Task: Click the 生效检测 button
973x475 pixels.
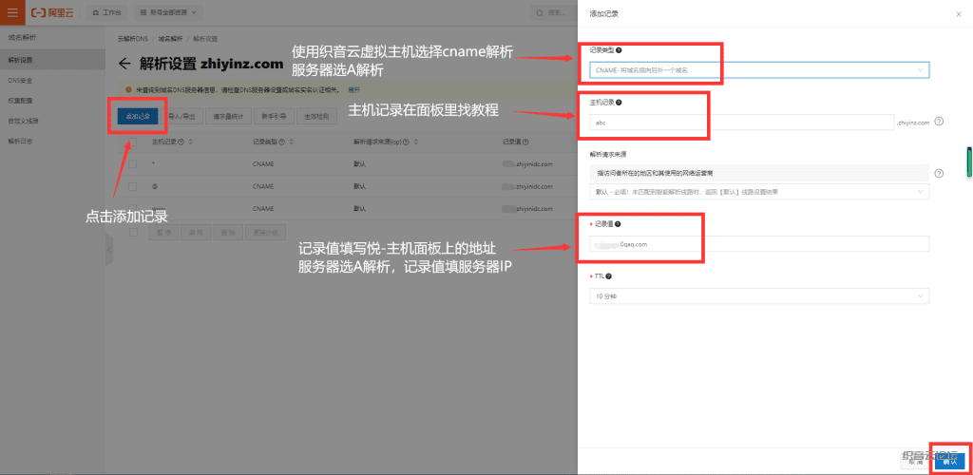Action: pyautogui.click(x=317, y=116)
